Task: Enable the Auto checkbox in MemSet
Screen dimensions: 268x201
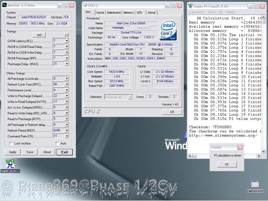Action: [x=57, y=144]
